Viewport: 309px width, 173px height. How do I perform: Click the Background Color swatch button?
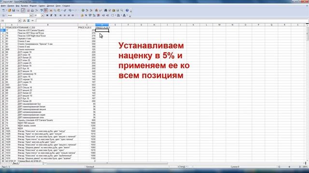(118, 15)
